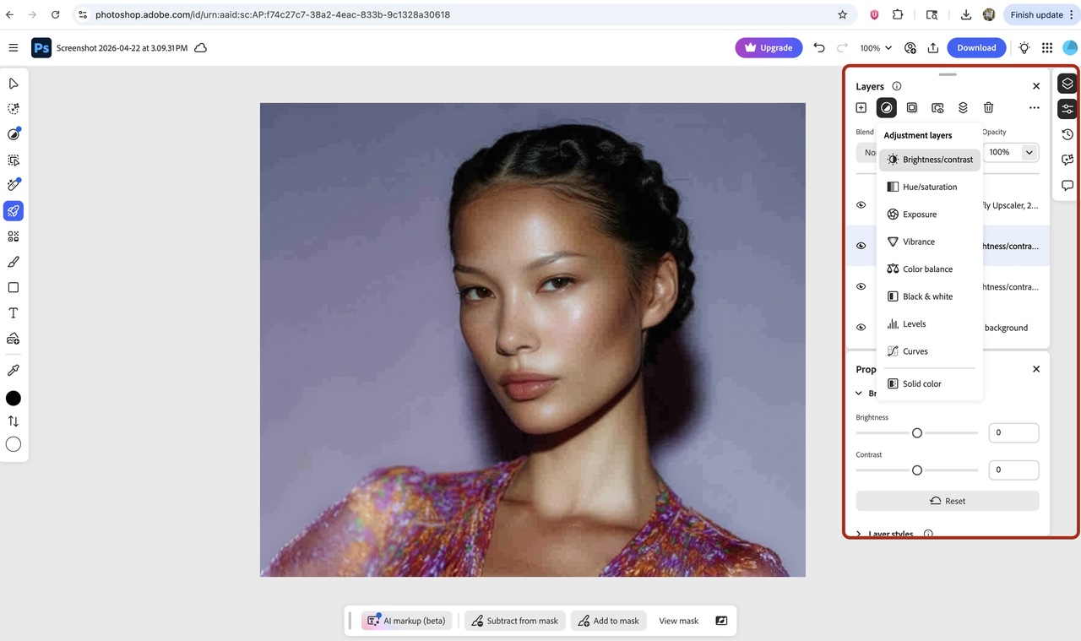Click the add mask icon in Layers
Viewport: 1081px width, 641px height.
(912, 107)
